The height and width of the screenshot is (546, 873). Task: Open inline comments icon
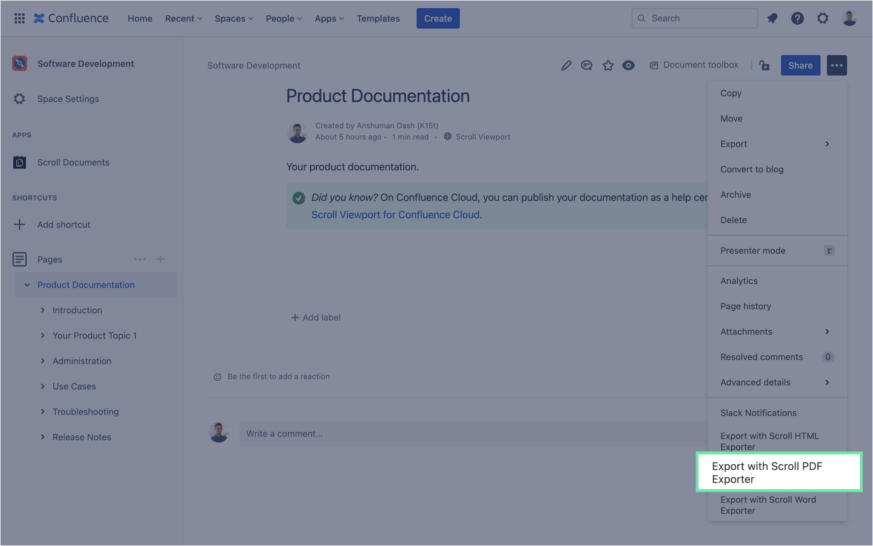(x=586, y=65)
